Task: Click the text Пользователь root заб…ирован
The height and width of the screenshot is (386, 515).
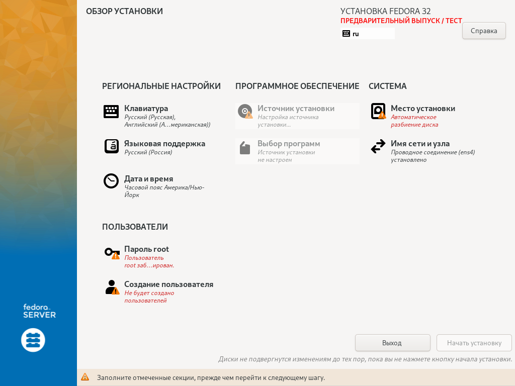Action: pyautogui.click(x=149, y=261)
